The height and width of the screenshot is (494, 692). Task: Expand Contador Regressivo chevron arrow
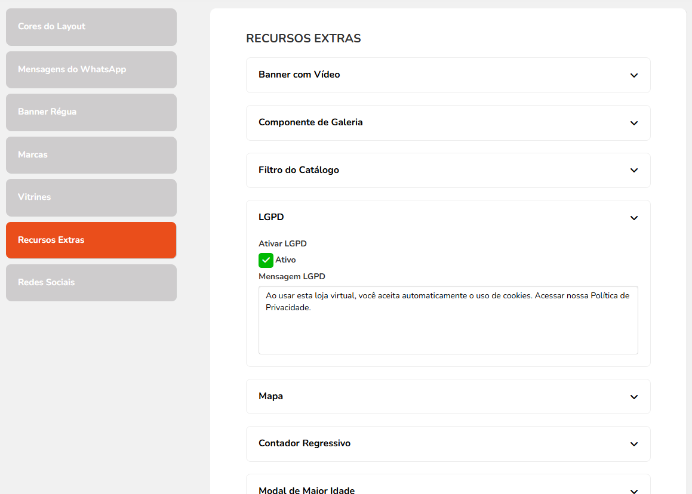pos(633,444)
